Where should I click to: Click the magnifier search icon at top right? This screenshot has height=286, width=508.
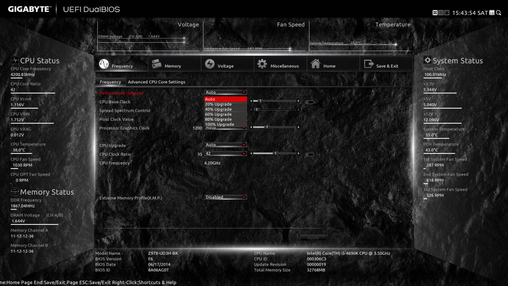(x=499, y=12)
